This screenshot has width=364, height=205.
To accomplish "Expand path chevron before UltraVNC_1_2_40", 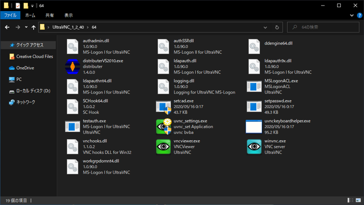I will pos(49,27).
